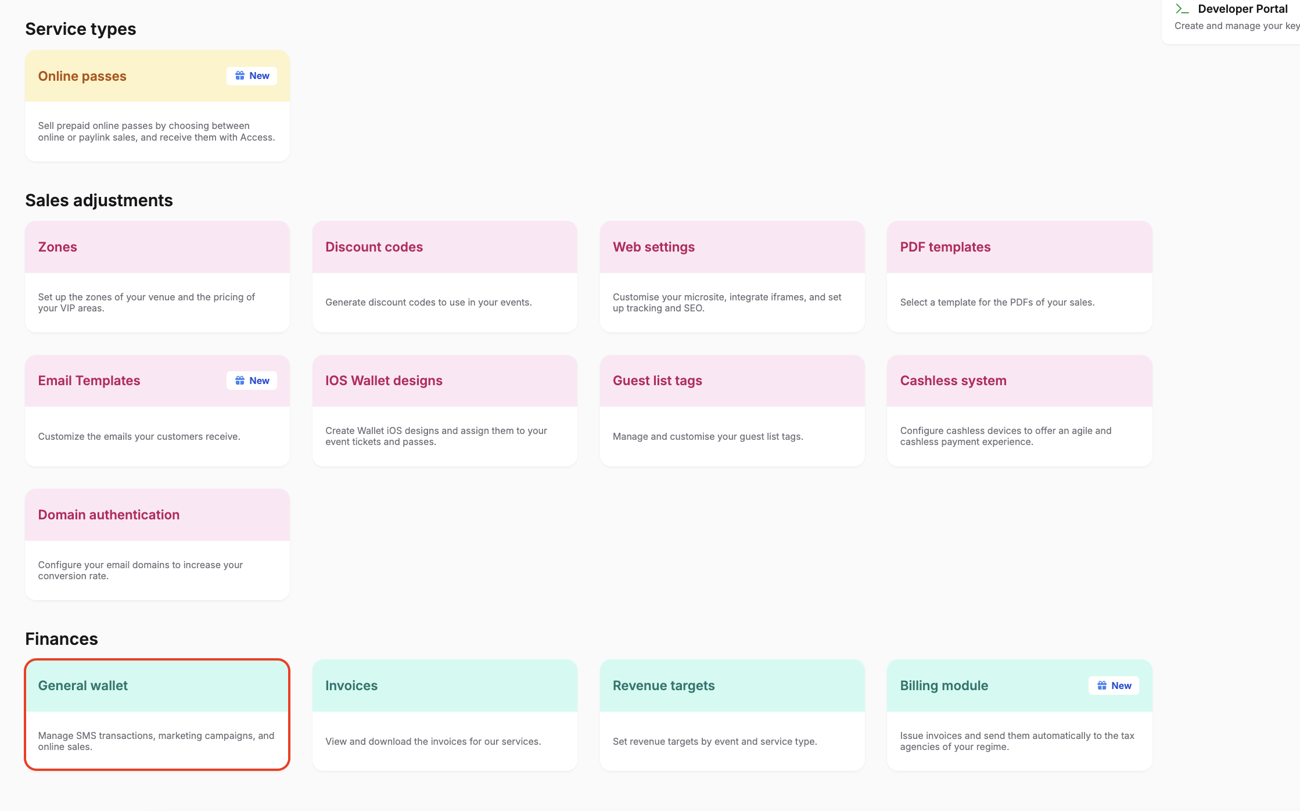Go to Web settings
This screenshot has width=1300, height=811.
(x=732, y=277)
